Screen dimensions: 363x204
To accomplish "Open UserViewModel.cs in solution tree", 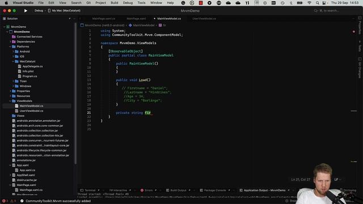I will [31, 111].
